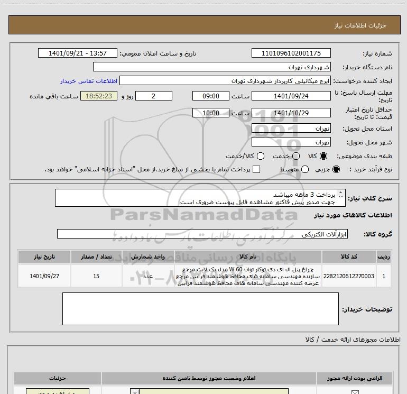
Task: Open the permit status dropdown arrow
Action: (x=135, y=391)
